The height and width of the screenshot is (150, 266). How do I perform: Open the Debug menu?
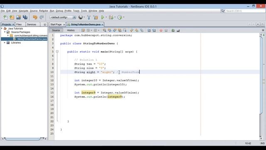click(x=59, y=11)
